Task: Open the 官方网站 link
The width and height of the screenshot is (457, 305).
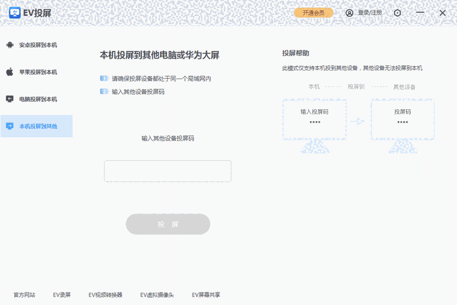Action: pyautogui.click(x=25, y=295)
